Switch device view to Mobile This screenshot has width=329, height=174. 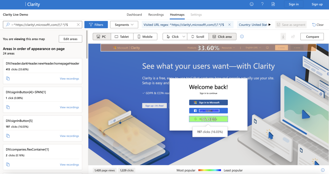point(145,37)
